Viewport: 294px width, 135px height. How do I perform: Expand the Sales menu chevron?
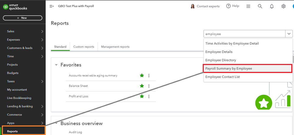click(x=42, y=31)
